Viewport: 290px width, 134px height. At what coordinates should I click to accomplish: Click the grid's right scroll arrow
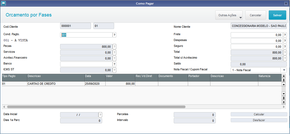coord(284,107)
